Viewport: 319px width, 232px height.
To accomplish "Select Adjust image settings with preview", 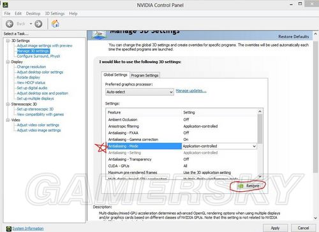I will (45, 46).
